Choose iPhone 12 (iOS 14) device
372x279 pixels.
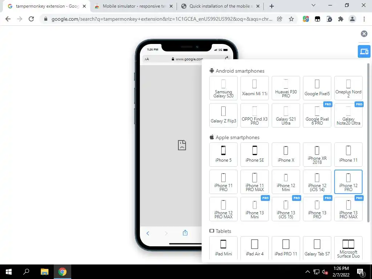click(x=317, y=182)
